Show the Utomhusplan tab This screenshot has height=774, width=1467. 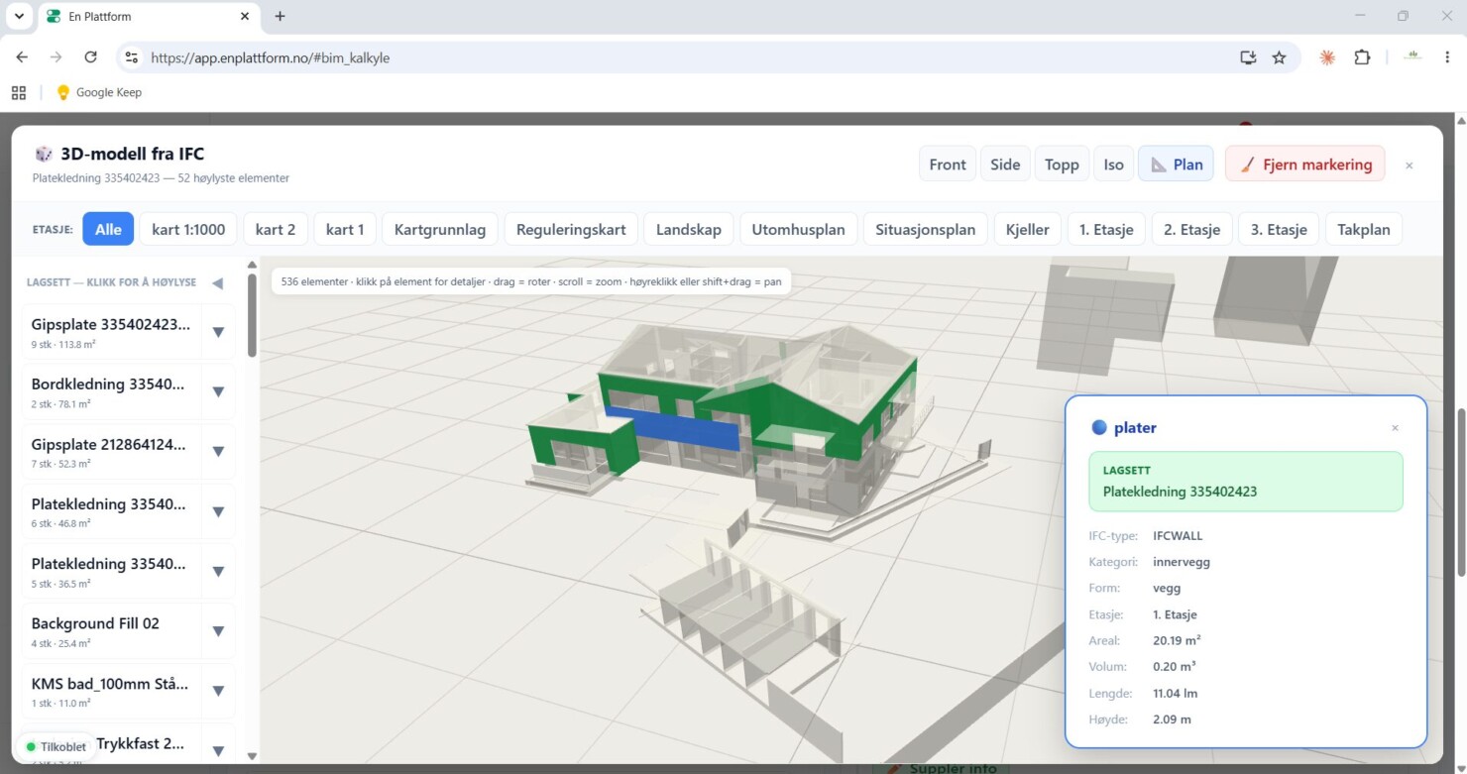point(798,229)
